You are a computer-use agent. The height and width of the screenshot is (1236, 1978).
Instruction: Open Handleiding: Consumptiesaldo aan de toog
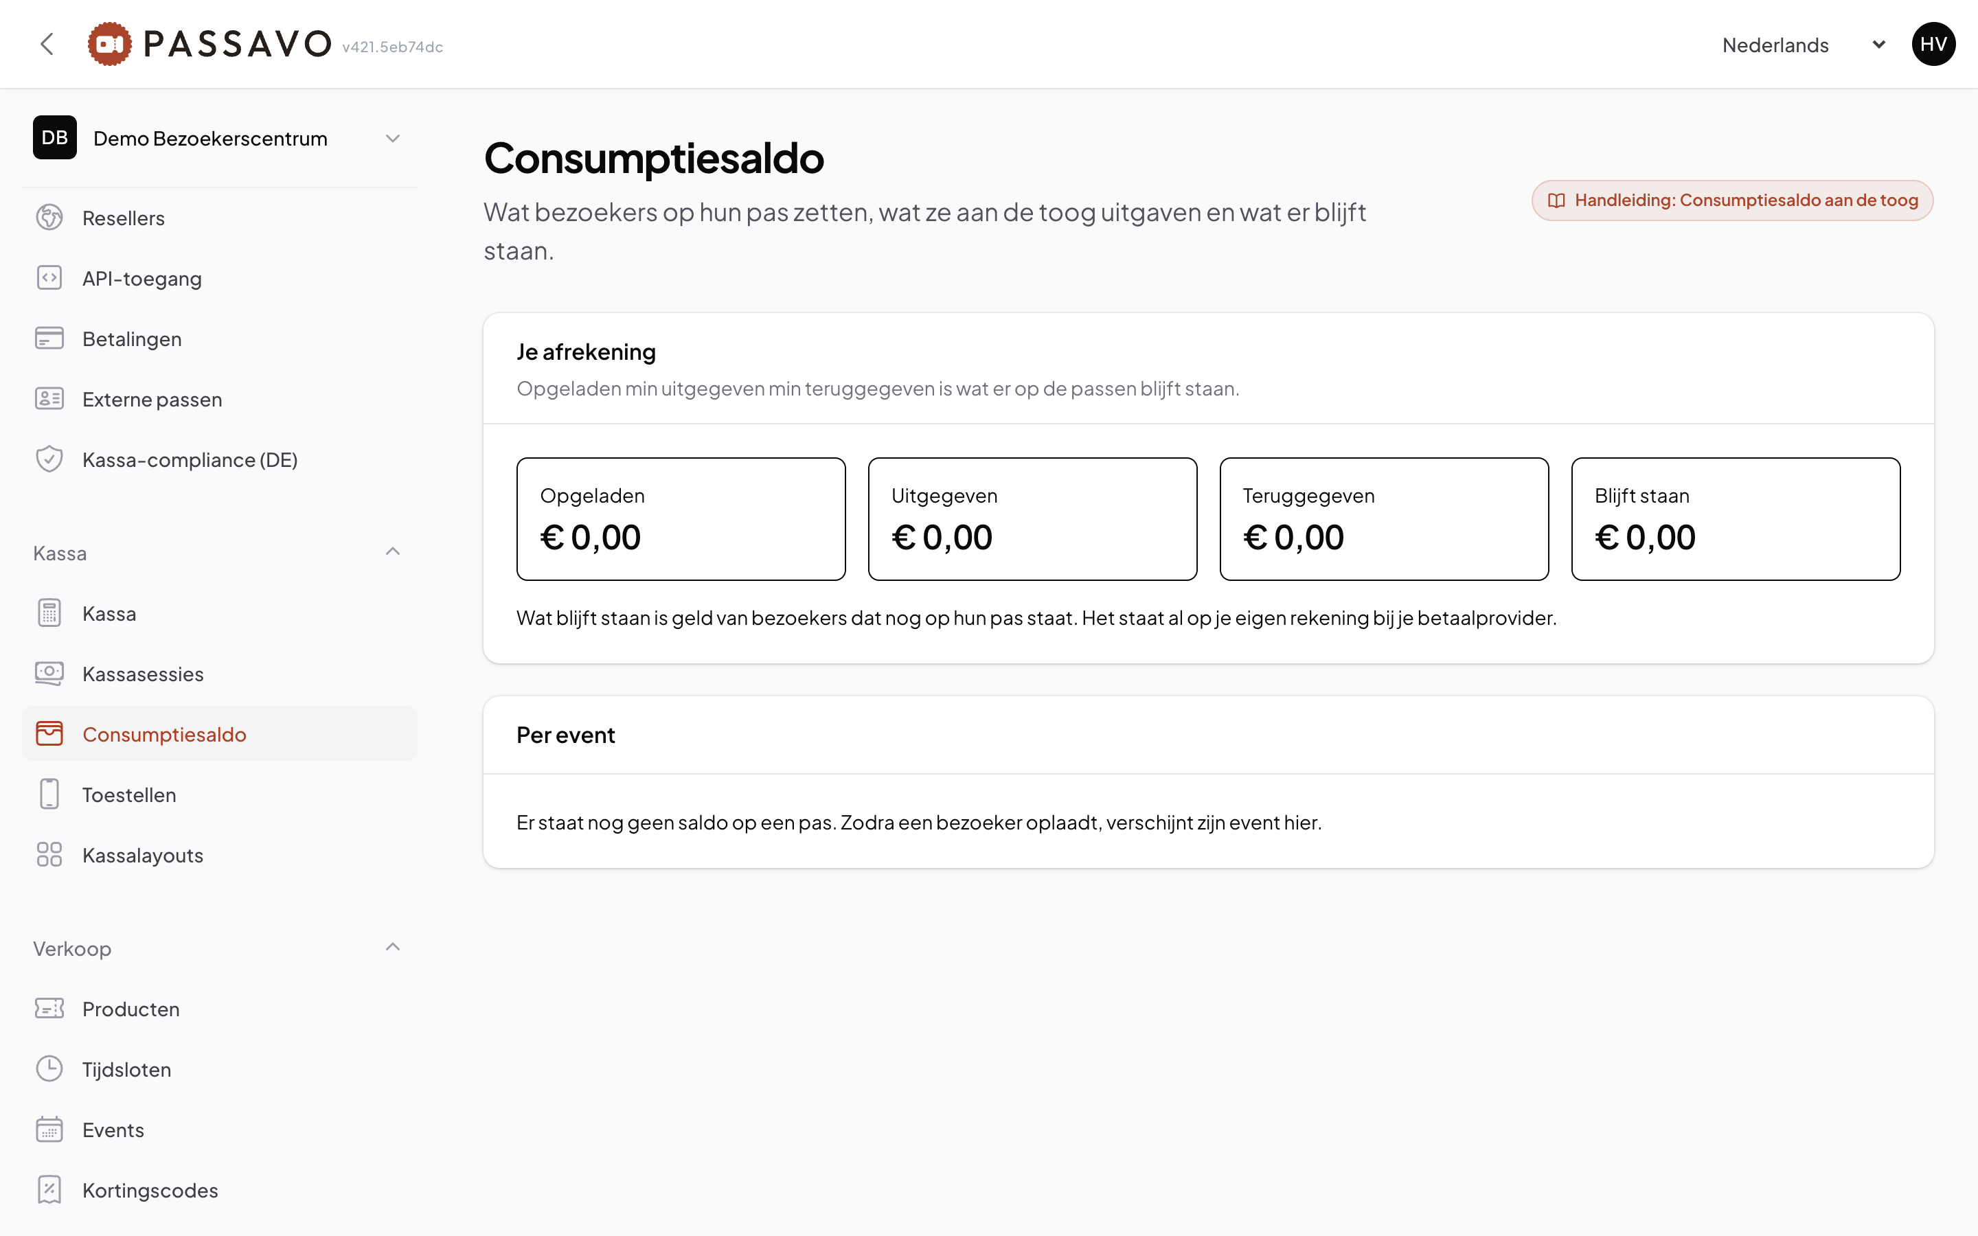pyautogui.click(x=1732, y=201)
